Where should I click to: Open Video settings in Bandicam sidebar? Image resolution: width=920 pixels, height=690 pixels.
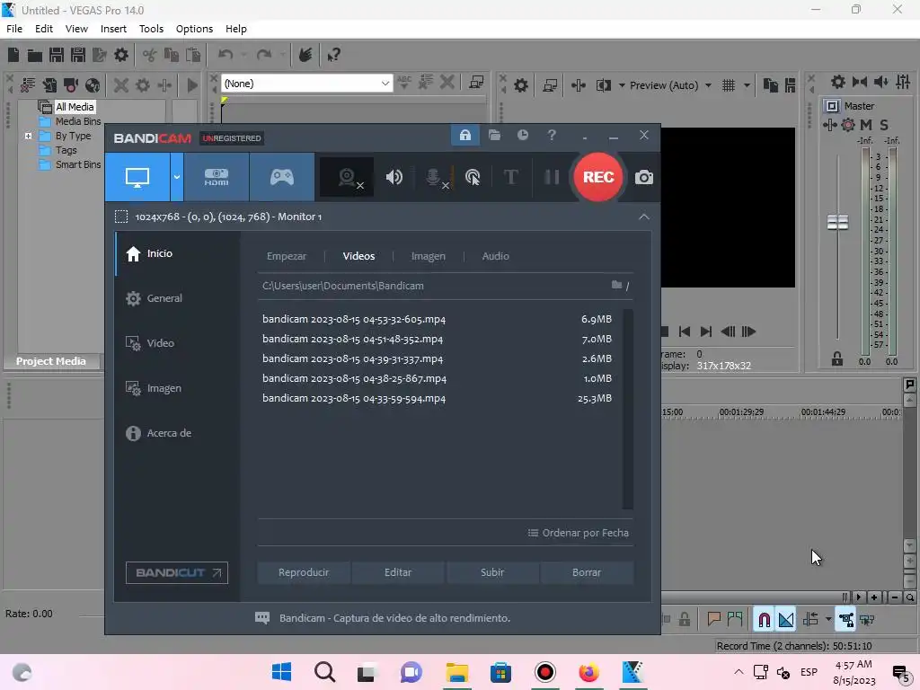click(x=178, y=343)
